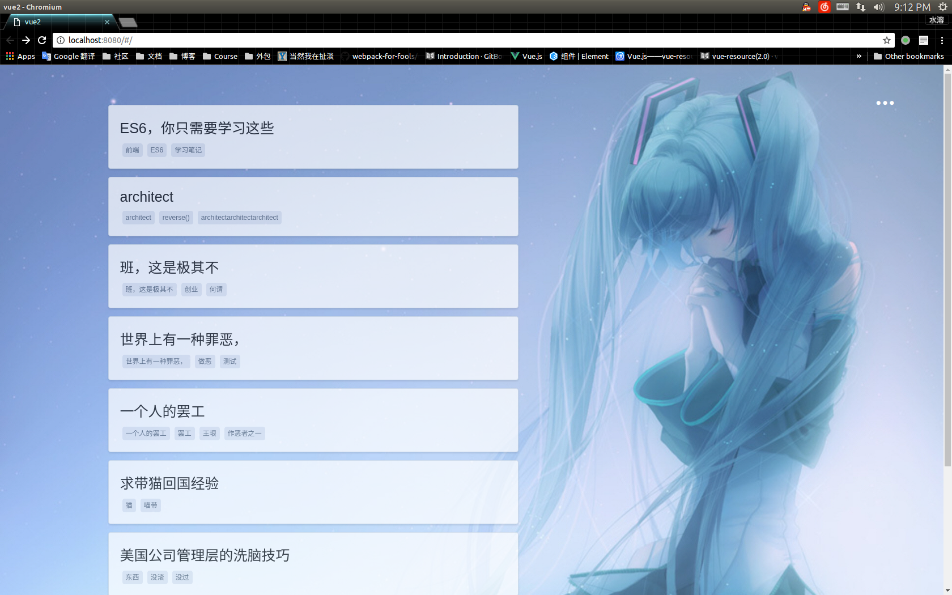Open the Introduction GitBook bookmark

click(x=464, y=56)
